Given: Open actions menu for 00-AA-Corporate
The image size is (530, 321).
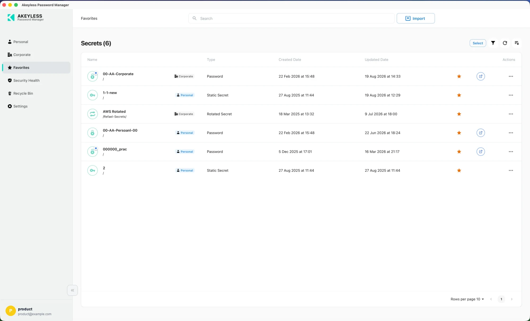Looking at the screenshot, I should click(x=511, y=76).
